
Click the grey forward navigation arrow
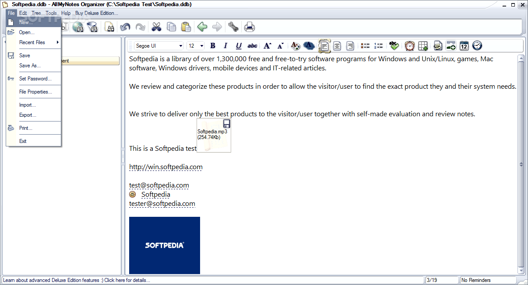click(217, 27)
